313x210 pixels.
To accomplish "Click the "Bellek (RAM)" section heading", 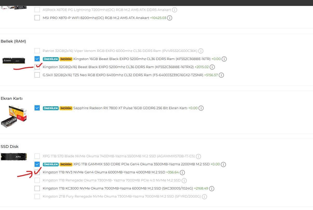I will pos(13,41).
